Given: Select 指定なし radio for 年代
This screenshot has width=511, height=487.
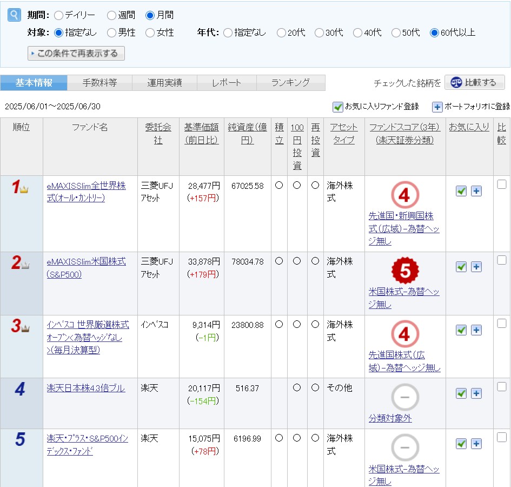Looking at the screenshot, I should click(228, 32).
